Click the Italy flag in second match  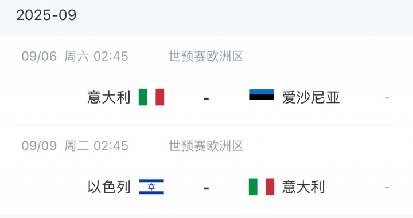tap(262, 187)
